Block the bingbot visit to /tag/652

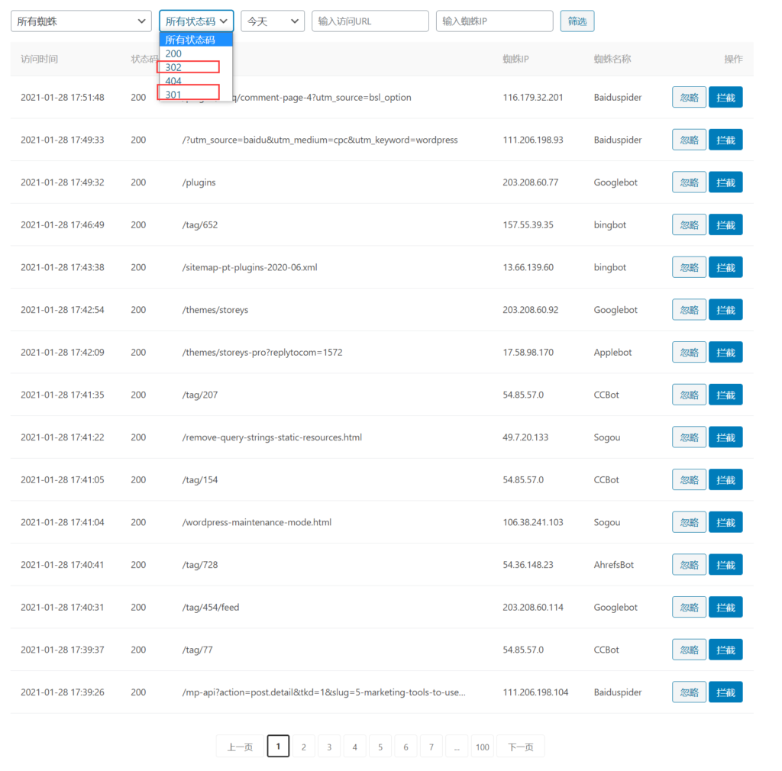[725, 225]
